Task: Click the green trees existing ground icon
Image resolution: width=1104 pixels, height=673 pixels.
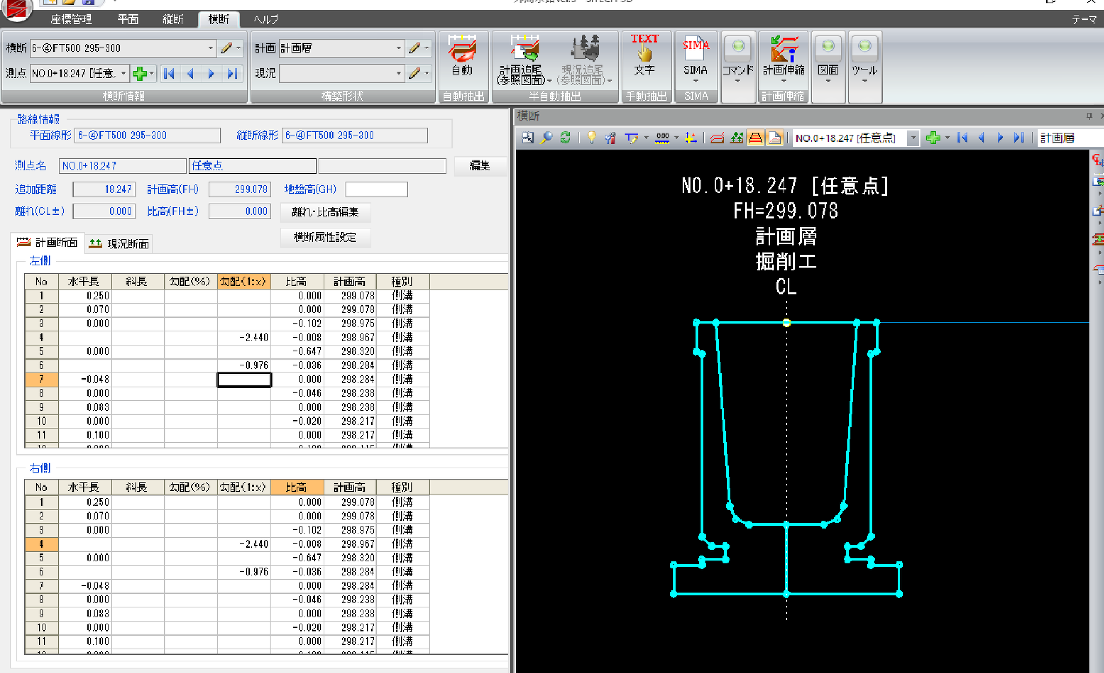Action: tap(737, 138)
